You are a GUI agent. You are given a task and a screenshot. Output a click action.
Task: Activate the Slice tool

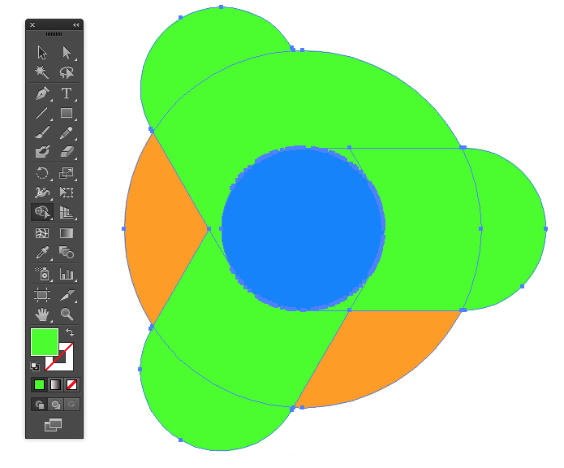67,295
